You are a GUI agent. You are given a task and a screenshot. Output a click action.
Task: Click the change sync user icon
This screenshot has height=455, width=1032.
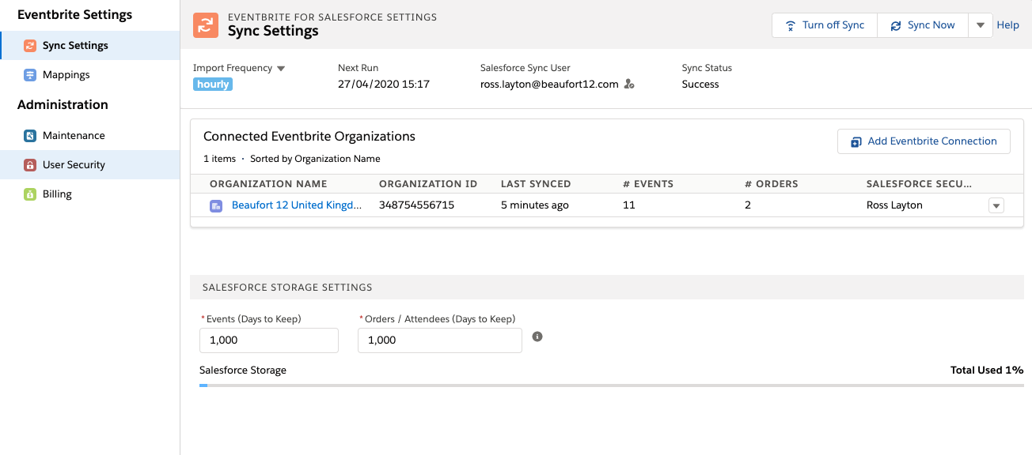point(629,85)
